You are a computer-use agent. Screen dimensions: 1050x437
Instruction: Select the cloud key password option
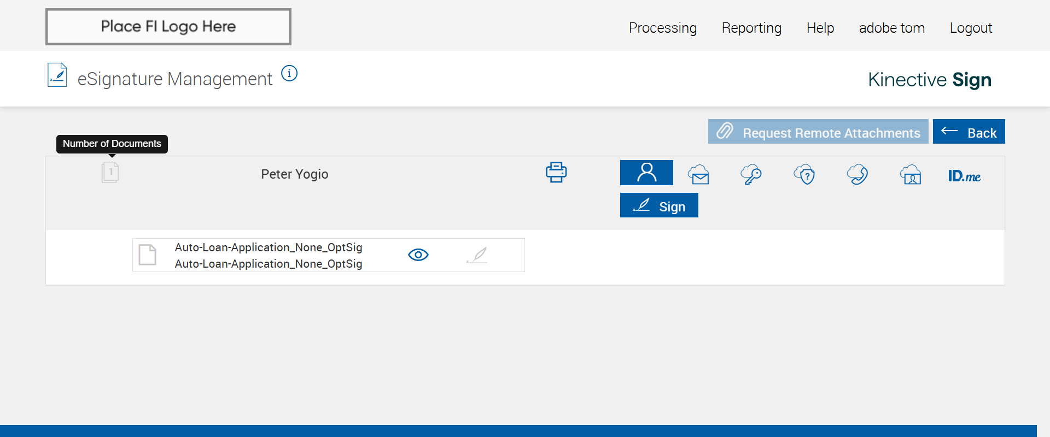click(751, 175)
